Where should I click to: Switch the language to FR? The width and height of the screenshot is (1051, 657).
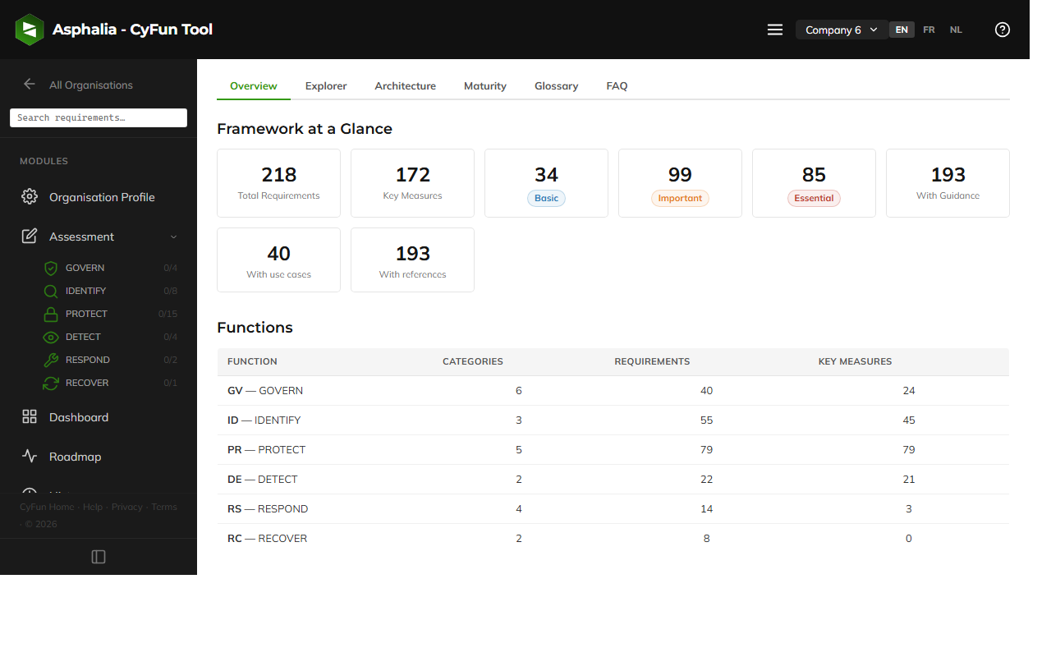(929, 30)
